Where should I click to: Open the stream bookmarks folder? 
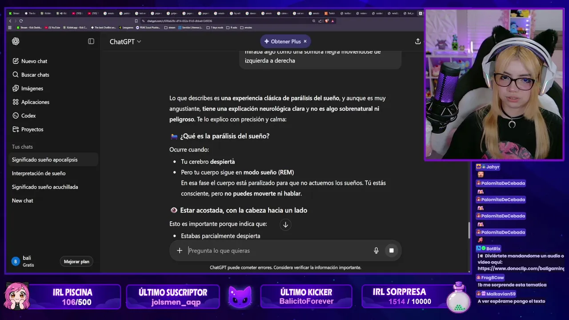point(170,28)
